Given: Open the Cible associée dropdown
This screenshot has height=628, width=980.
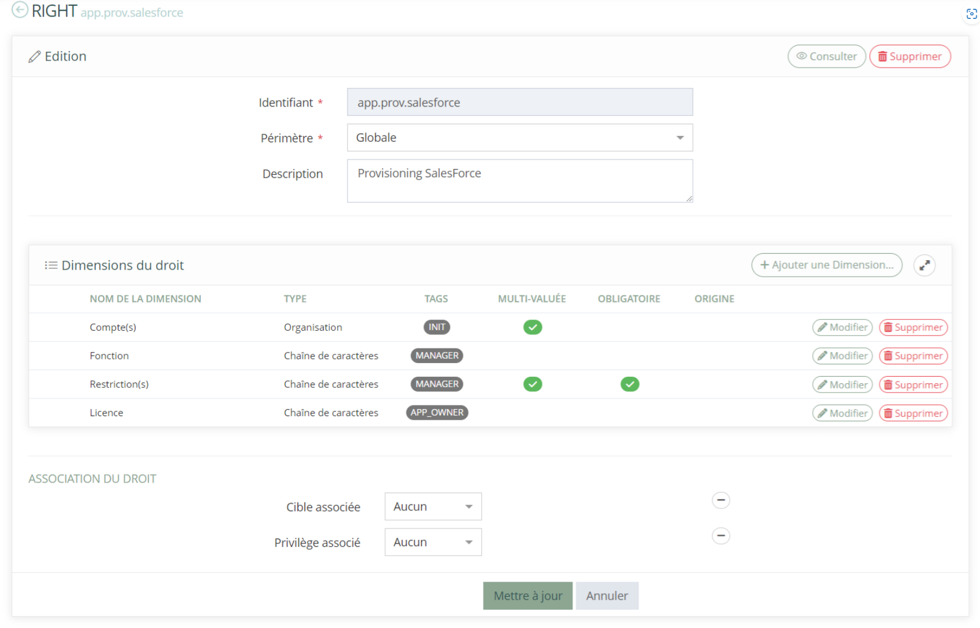Looking at the screenshot, I should tap(433, 507).
